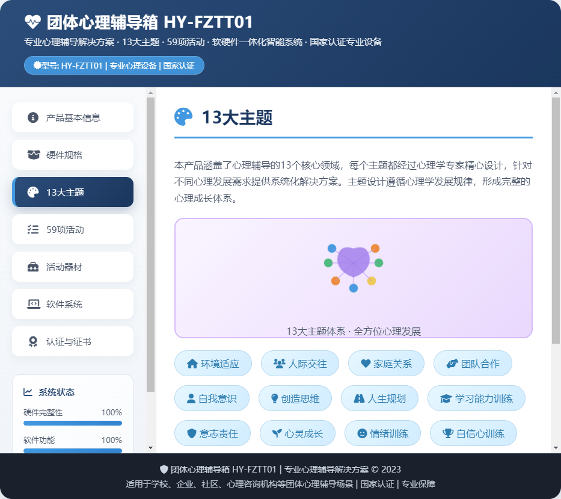Click the toolbox icon for 活动器材
Image resolution: width=561 pixels, height=499 pixels.
point(33,267)
